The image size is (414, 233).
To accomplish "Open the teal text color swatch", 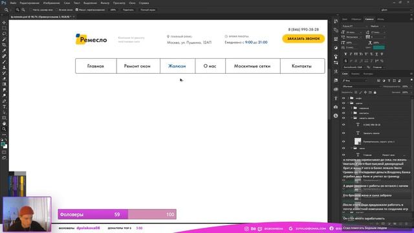I will 378,47.
